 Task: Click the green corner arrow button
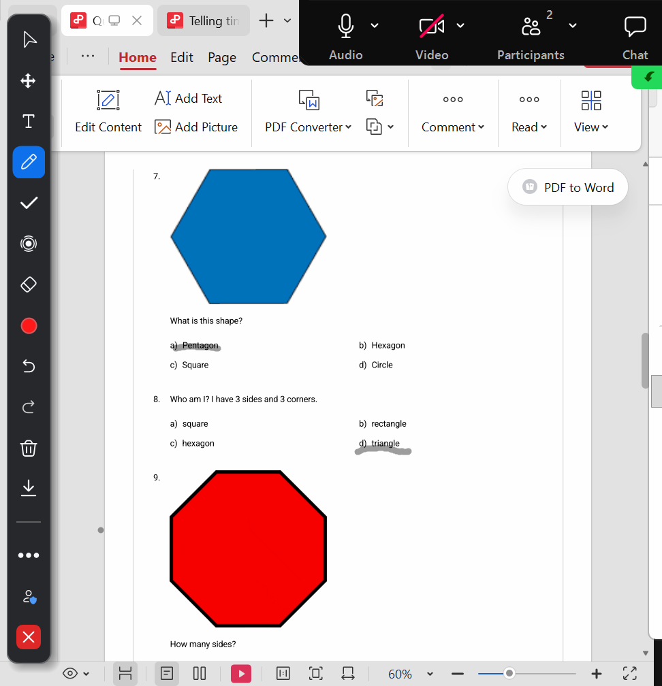pos(648,77)
